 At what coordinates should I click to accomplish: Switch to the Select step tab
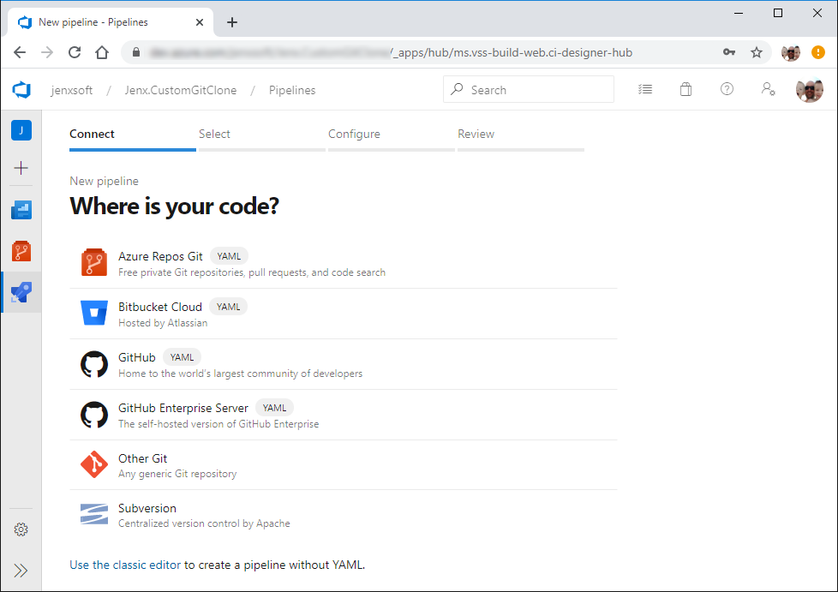[x=262, y=138]
